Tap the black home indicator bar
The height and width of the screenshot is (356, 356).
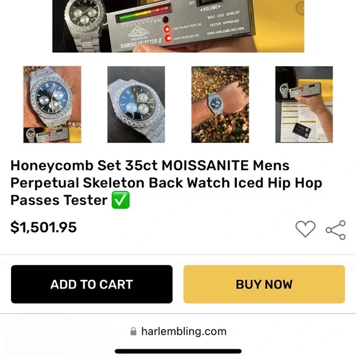(178, 351)
